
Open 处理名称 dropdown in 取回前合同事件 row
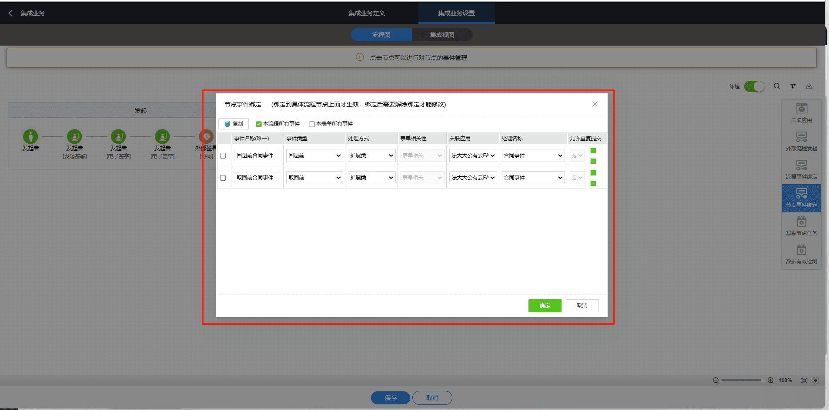point(533,178)
